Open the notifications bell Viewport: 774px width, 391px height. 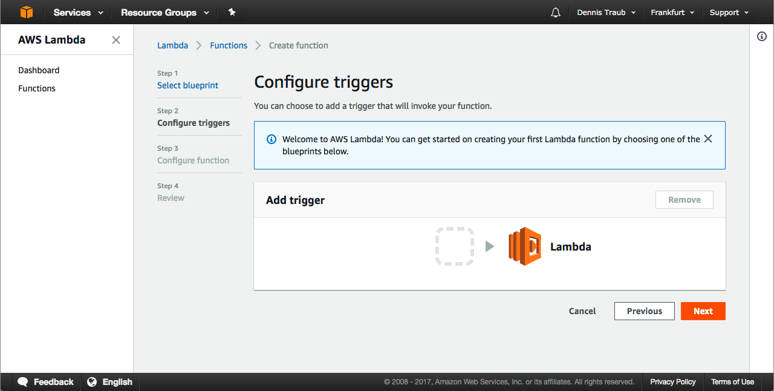click(556, 13)
